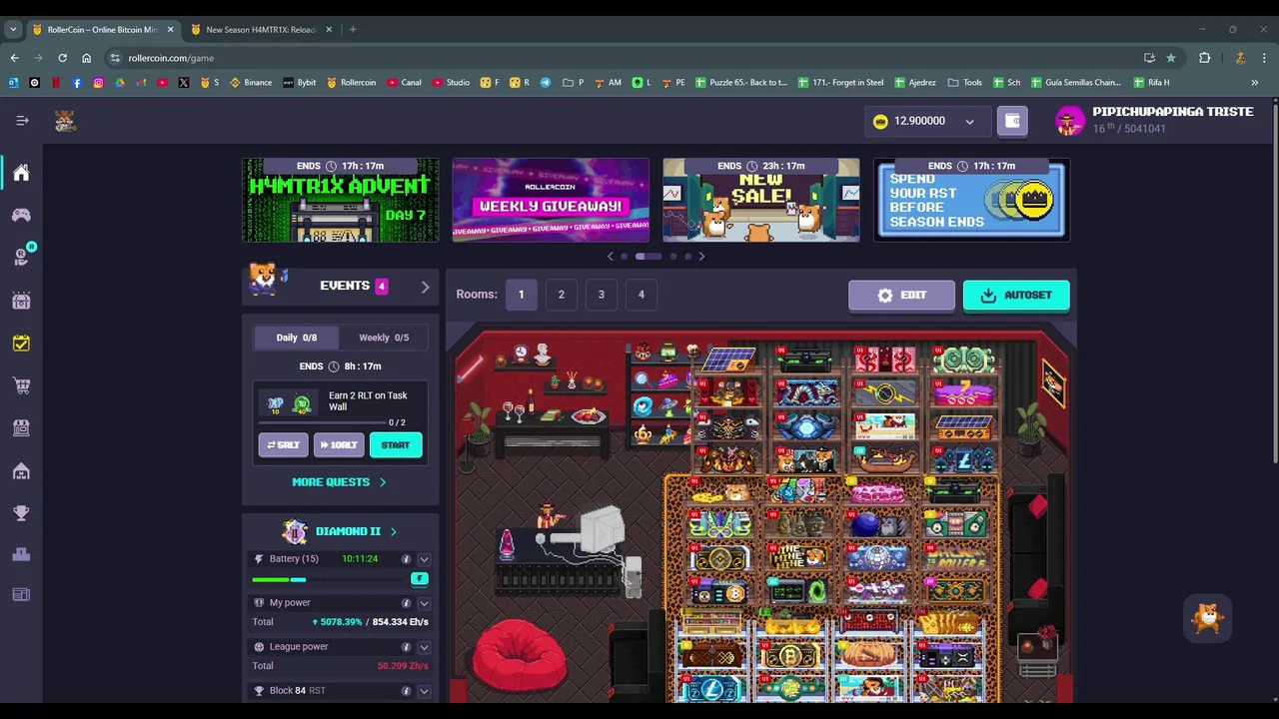Bookmark this page with the star icon

pyautogui.click(x=1171, y=58)
